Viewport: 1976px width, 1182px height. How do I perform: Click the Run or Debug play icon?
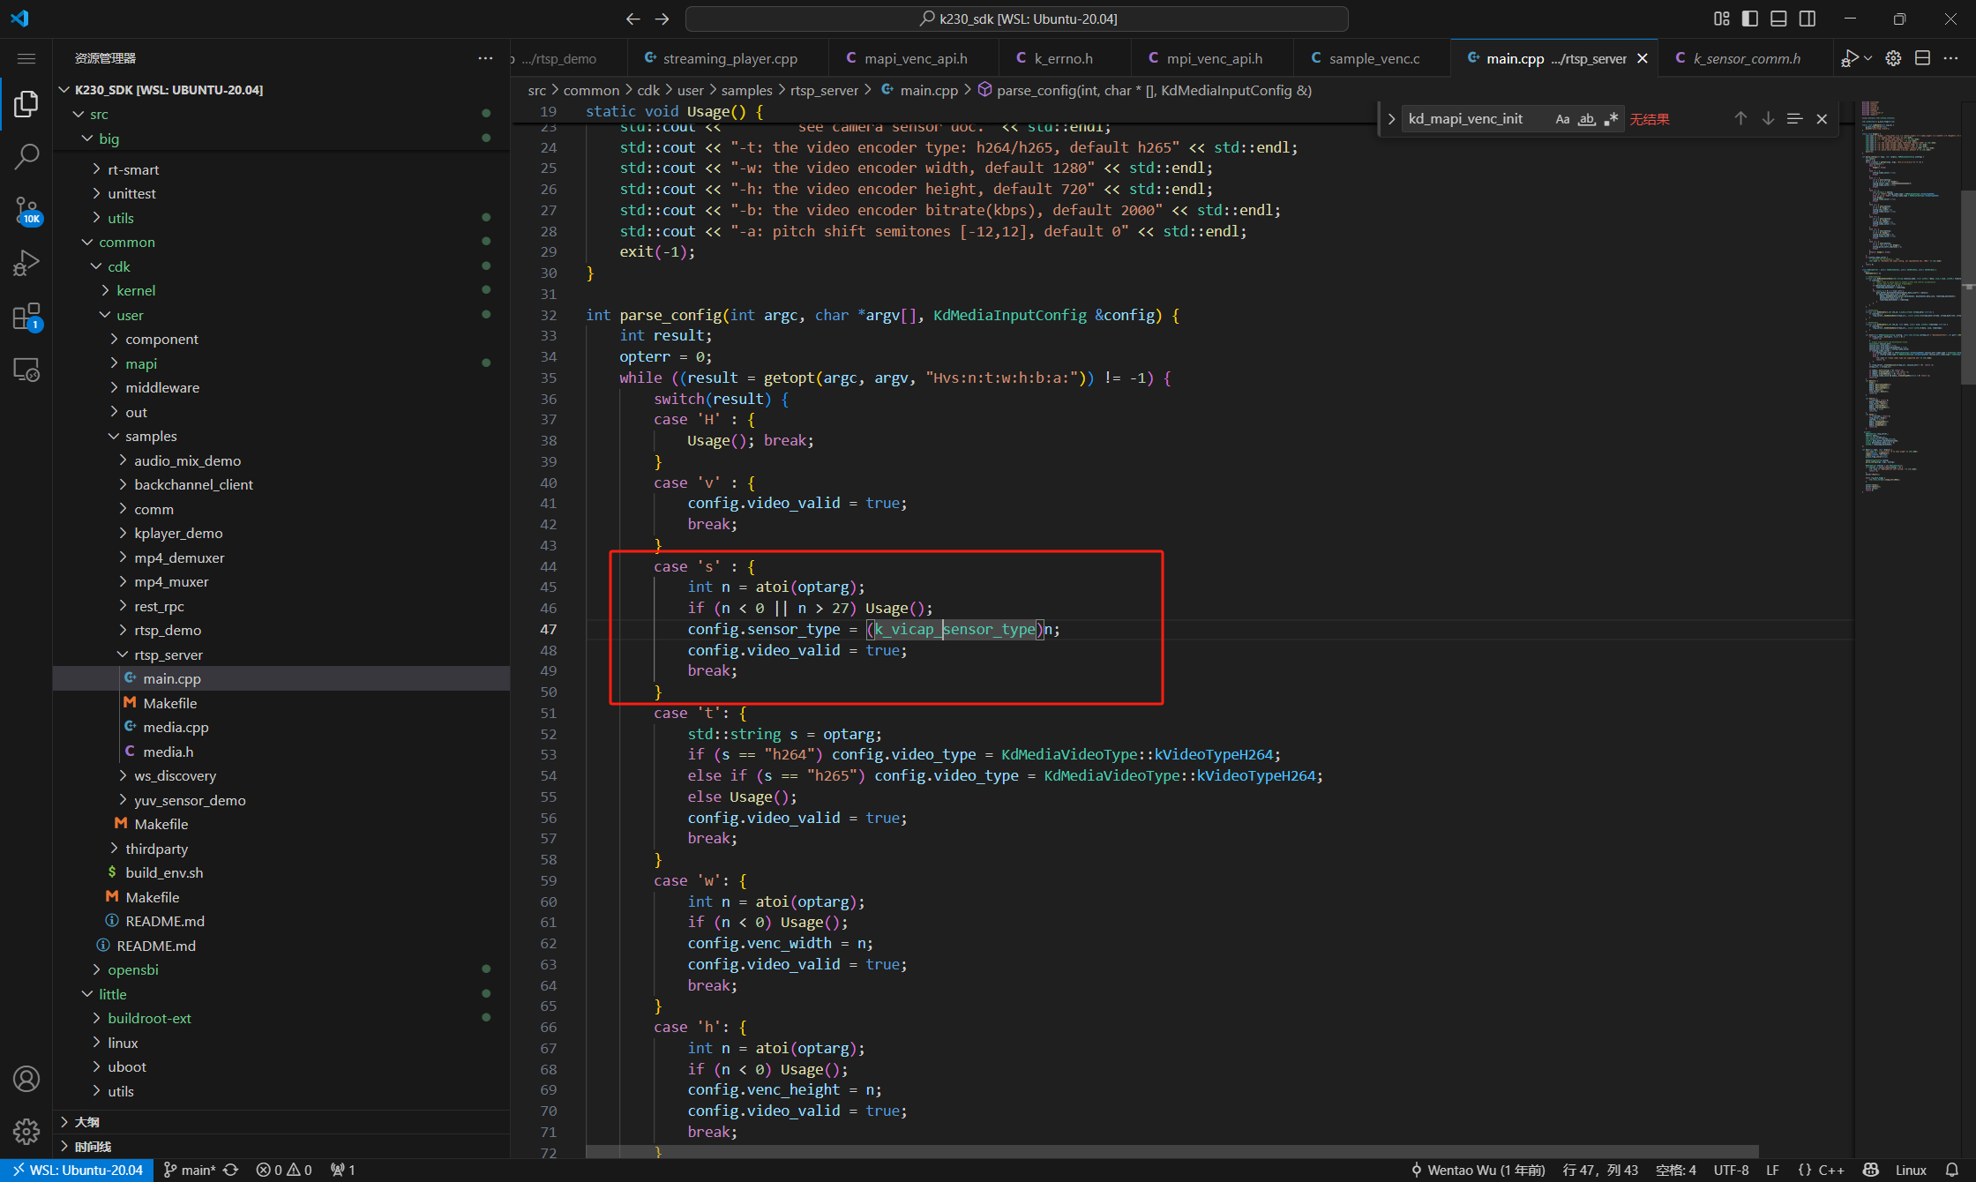coord(1850,58)
